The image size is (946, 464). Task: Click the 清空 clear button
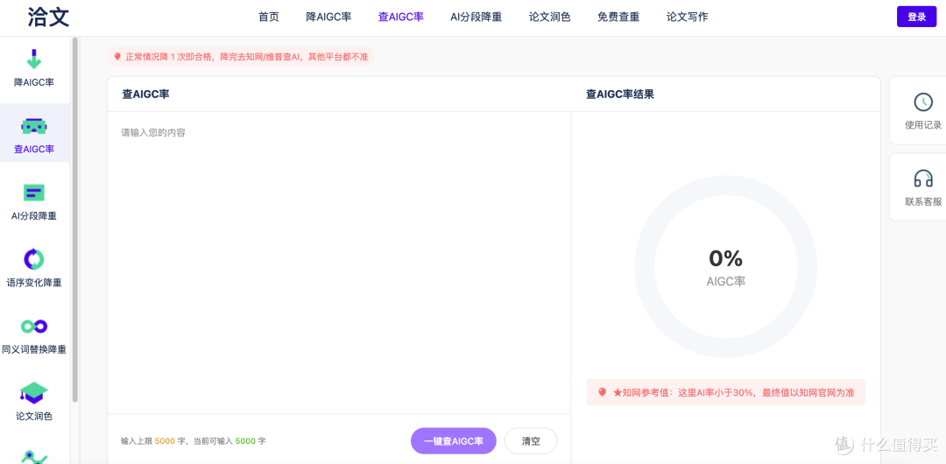(531, 441)
